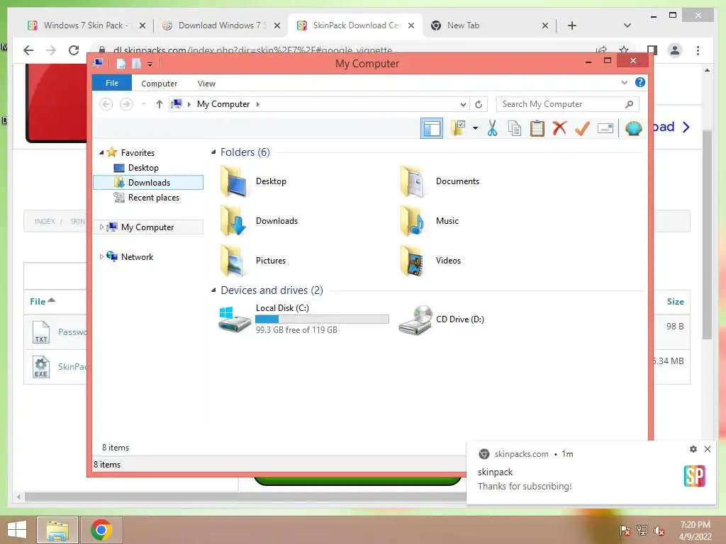Open the View ribbon tab
The width and height of the screenshot is (726, 544).
point(206,84)
